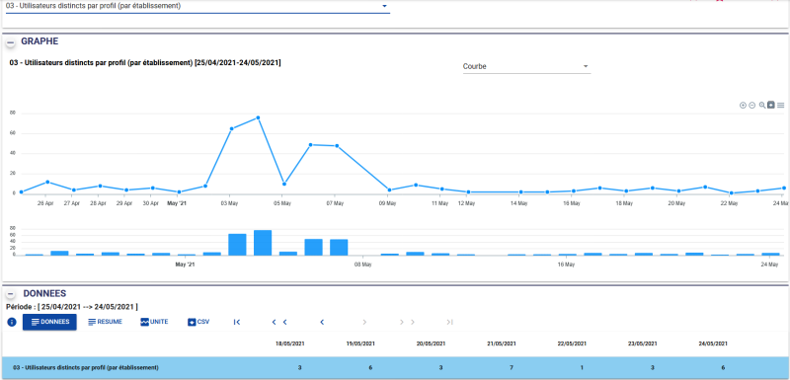
Task: Zoom out of the chart with minus icon
Action: (x=751, y=106)
